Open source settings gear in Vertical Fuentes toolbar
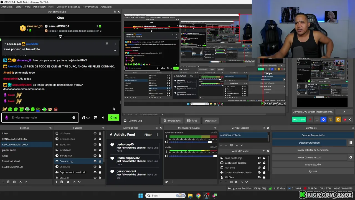Viewport: 355px width, 200px height. click(236, 182)
